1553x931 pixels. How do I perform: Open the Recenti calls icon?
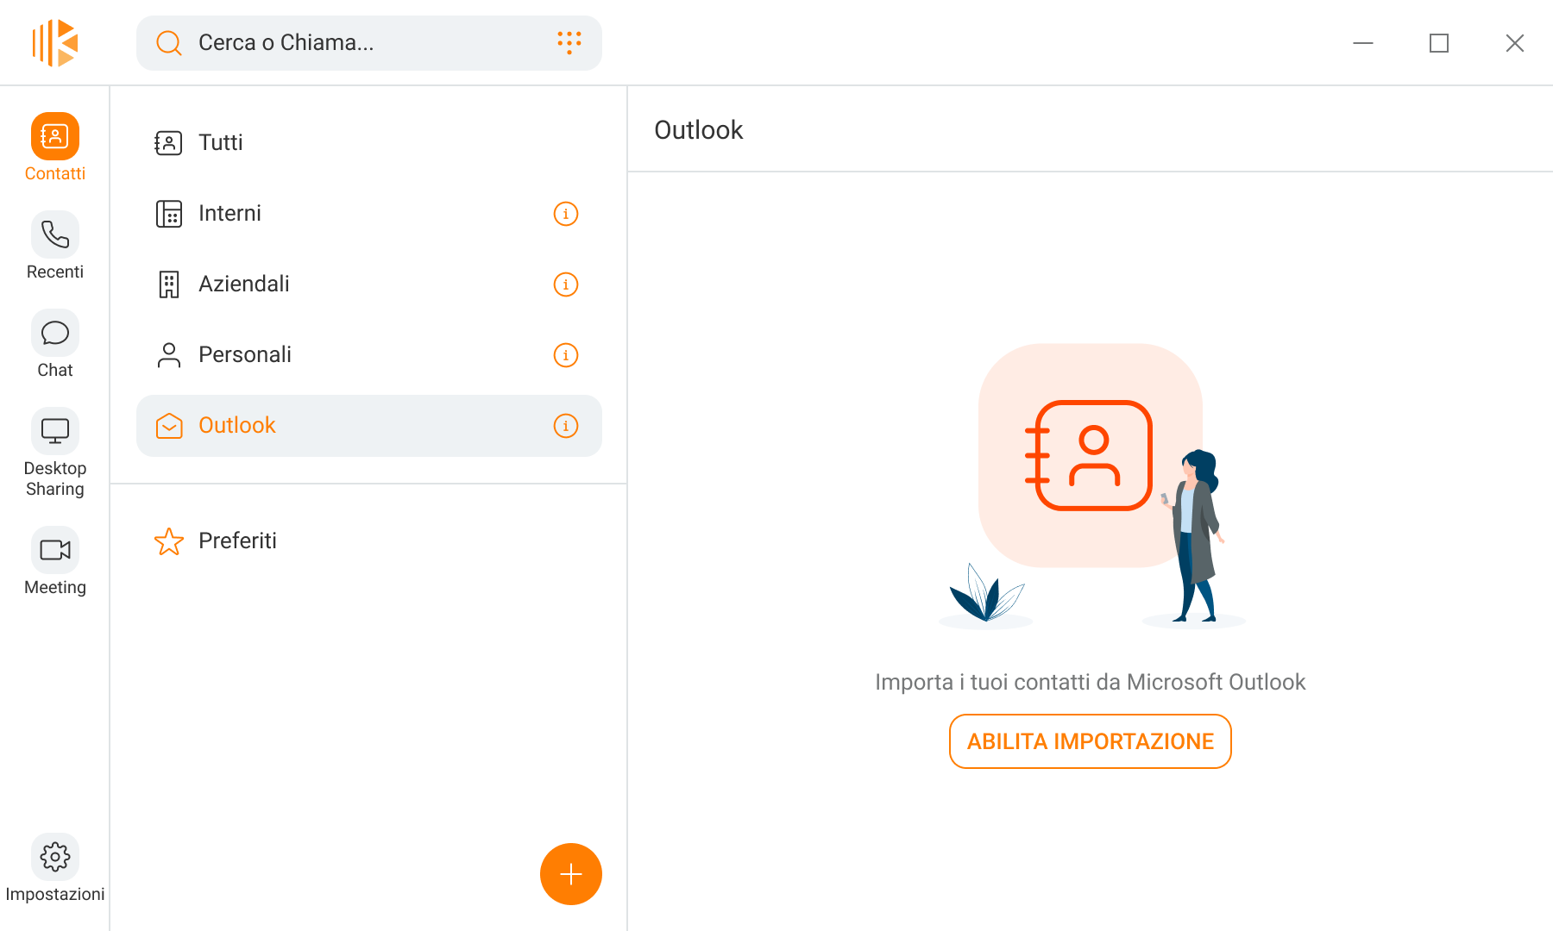coord(55,234)
